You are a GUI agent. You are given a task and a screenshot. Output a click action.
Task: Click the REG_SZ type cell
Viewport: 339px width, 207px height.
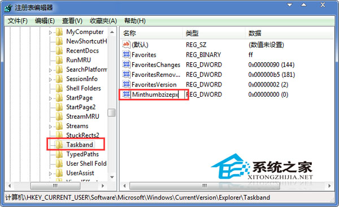point(196,45)
